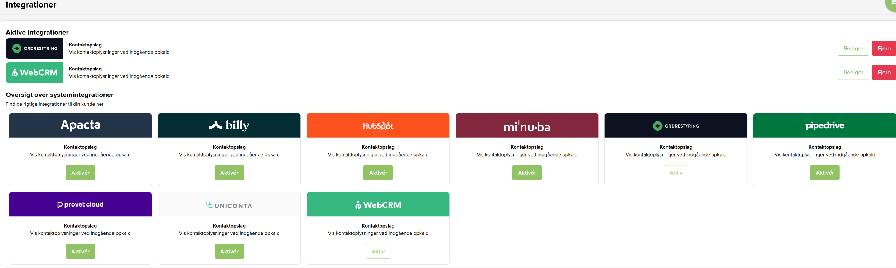Click Kontaktopslag title on Apacta card

80,147
